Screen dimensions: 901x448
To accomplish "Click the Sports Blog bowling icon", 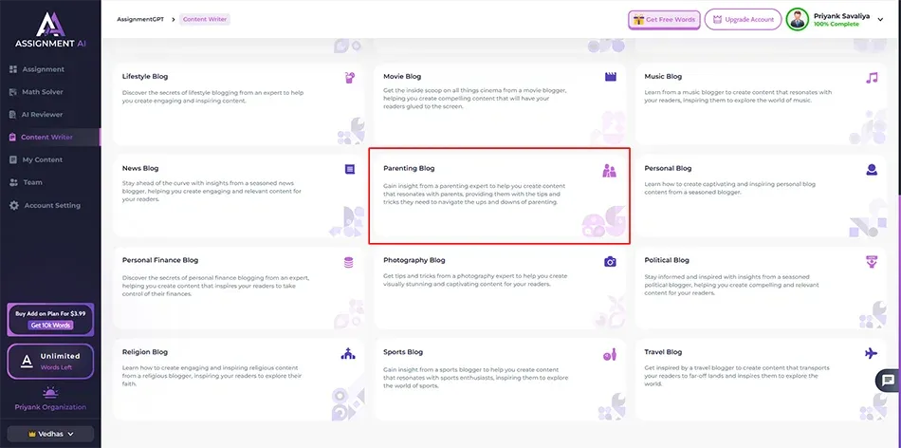I will click(610, 353).
